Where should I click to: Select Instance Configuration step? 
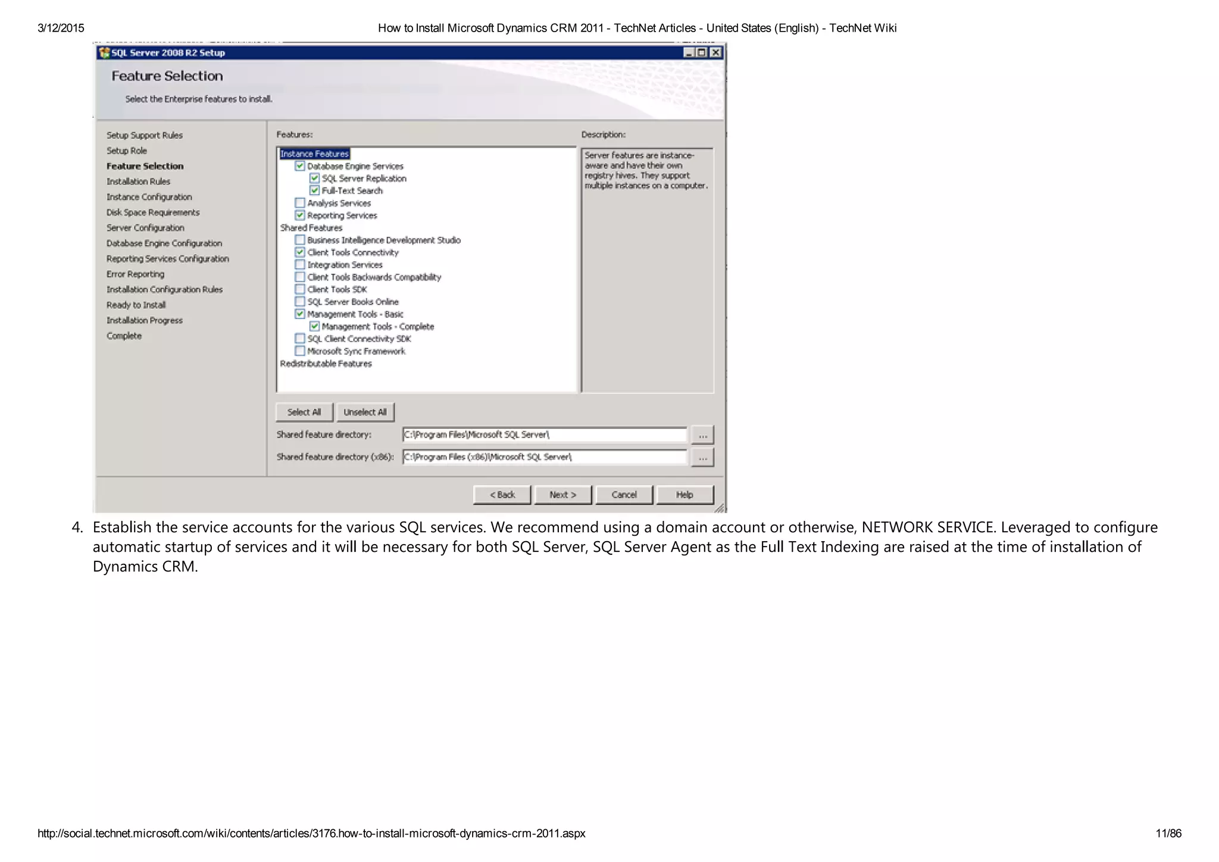(149, 197)
